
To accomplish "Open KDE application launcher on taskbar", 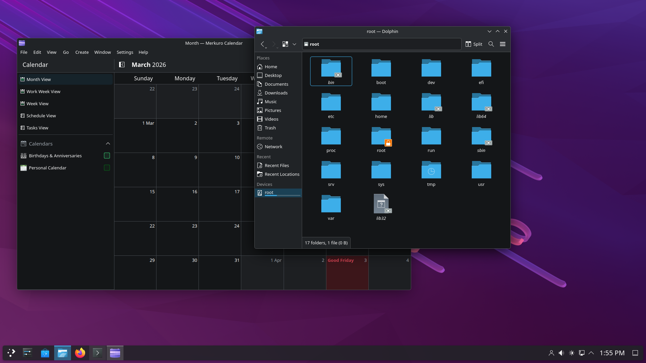I will (x=11, y=353).
